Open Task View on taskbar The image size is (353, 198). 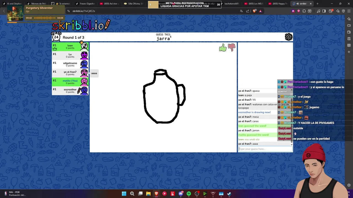pyautogui.click(x=140, y=194)
